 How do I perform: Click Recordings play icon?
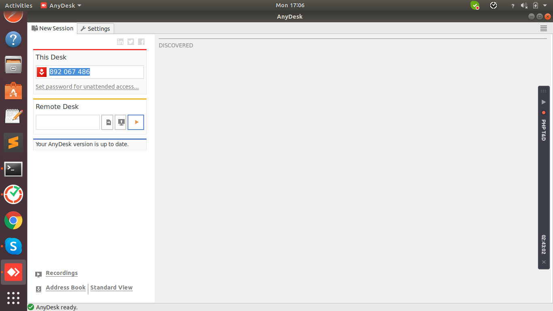click(38, 274)
